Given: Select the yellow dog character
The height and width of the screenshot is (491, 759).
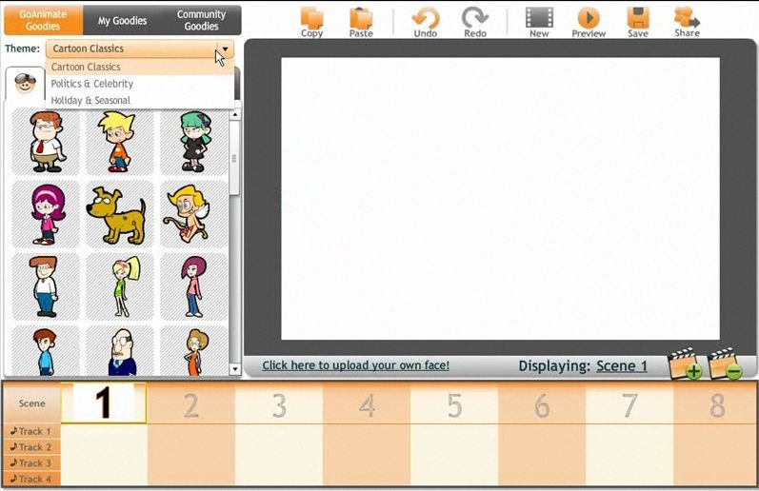Looking at the screenshot, I should tap(120, 214).
